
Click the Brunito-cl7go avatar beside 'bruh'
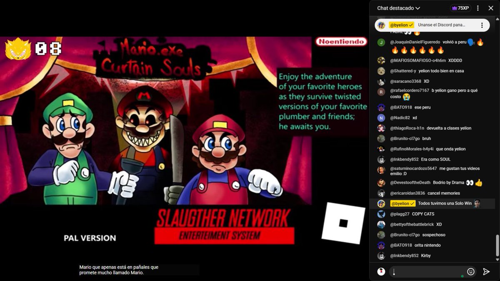[381, 139]
